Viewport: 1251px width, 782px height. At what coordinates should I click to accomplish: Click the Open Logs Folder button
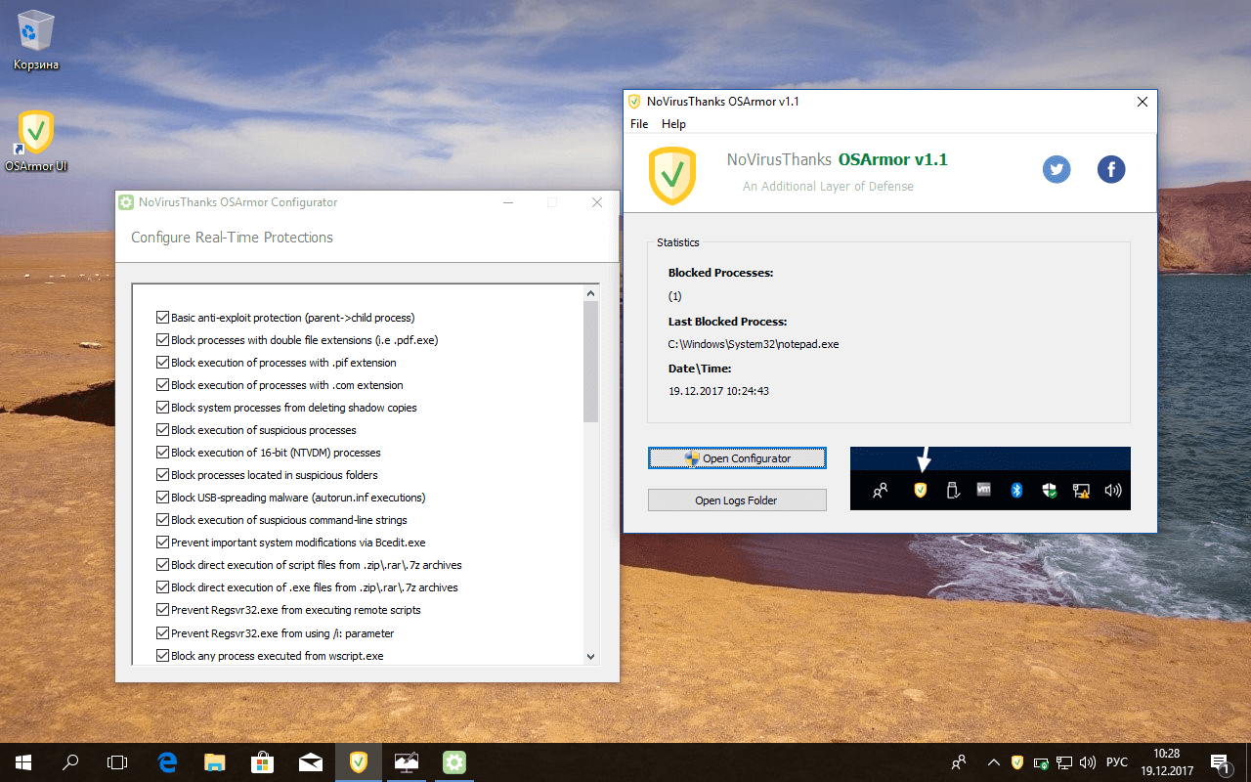pos(737,500)
